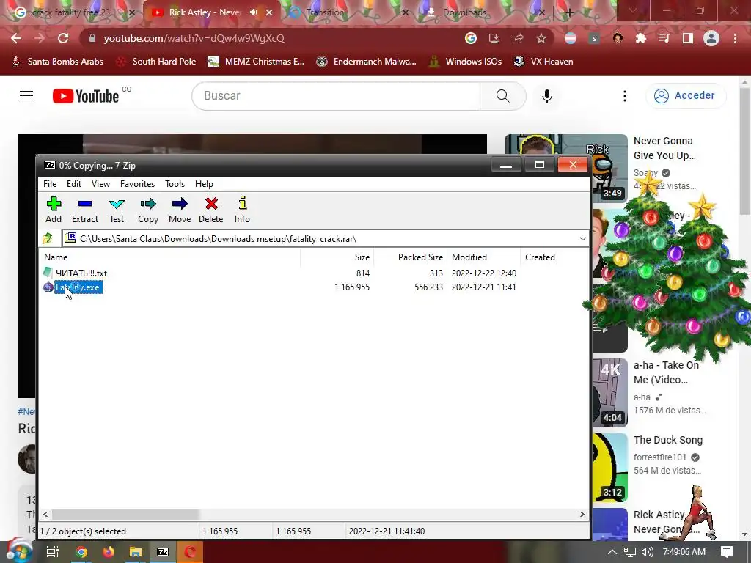Open The Duck Song video title

(668, 440)
